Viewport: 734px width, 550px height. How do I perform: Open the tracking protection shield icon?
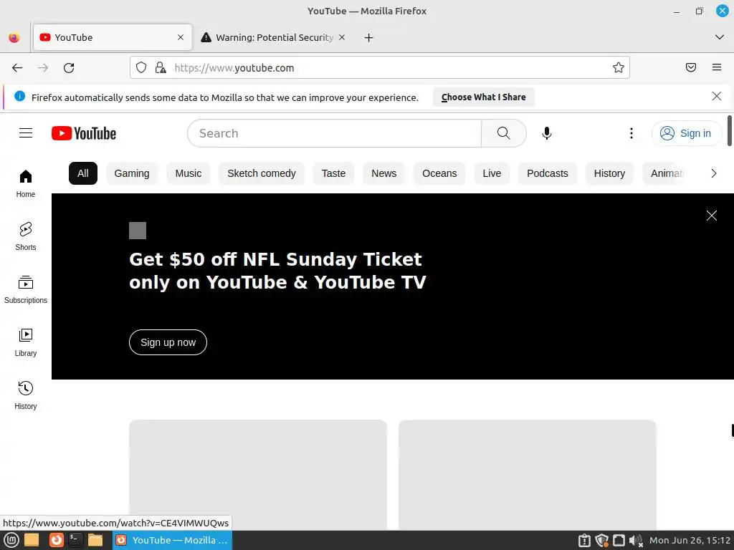tap(141, 68)
